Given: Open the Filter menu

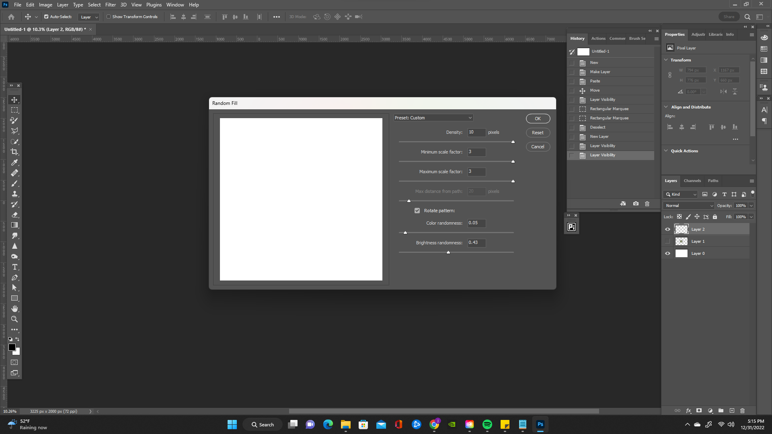Looking at the screenshot, I should 110,4.
